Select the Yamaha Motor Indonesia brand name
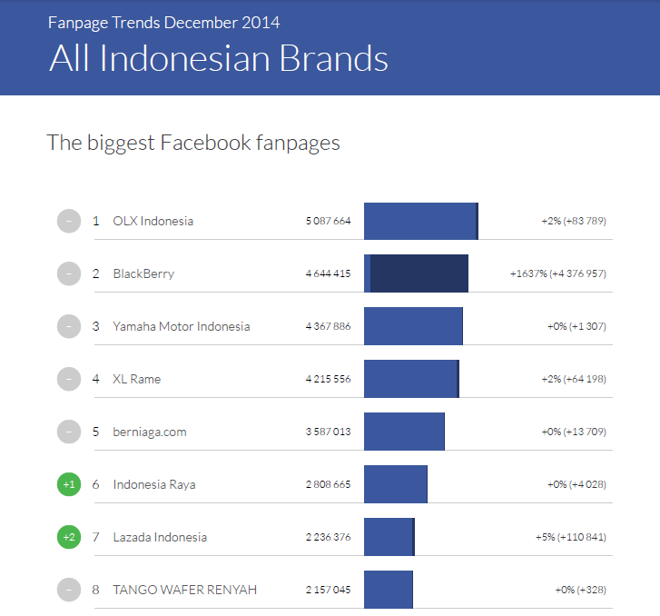This screenshot has width=660, height=616. point(181,326)
